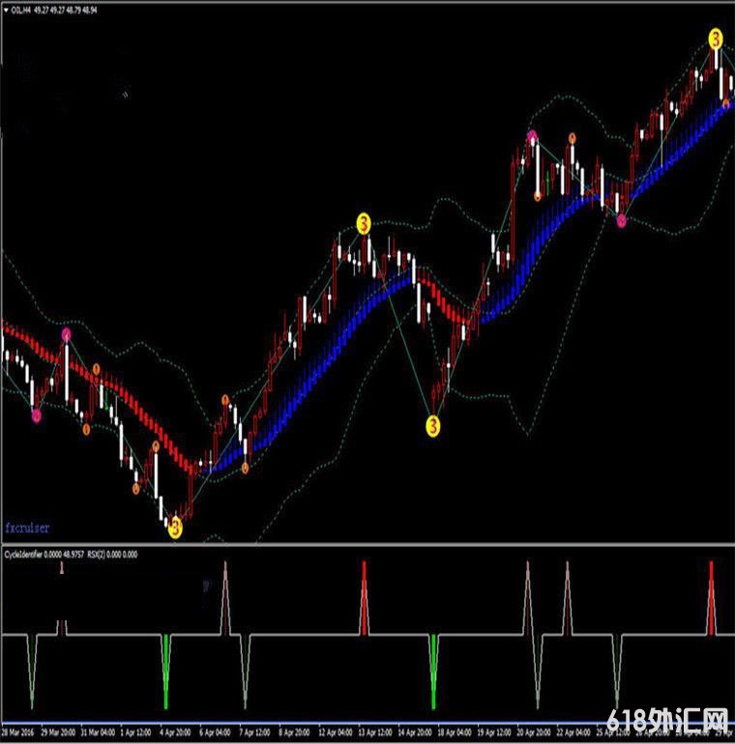Click the yellow 3 marker at the chart's top-right peak
735x744 pixels.
coord(716,40)
